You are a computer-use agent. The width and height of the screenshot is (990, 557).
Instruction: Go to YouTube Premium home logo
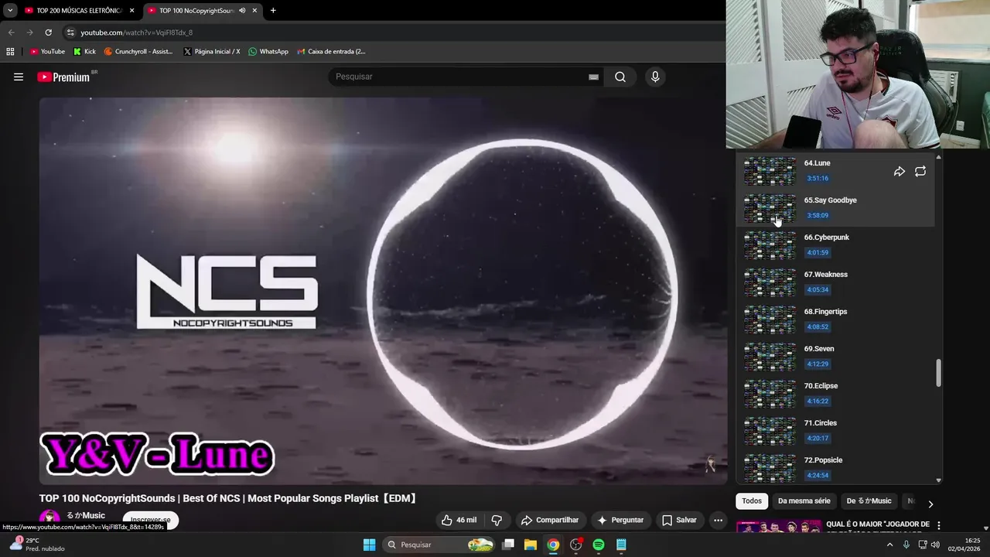[x=64, y=77]
